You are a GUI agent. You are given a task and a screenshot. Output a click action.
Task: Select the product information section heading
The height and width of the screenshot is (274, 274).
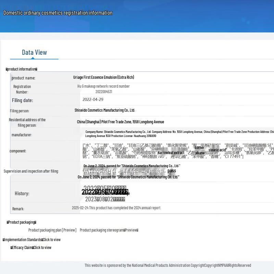tap(22, 69)
